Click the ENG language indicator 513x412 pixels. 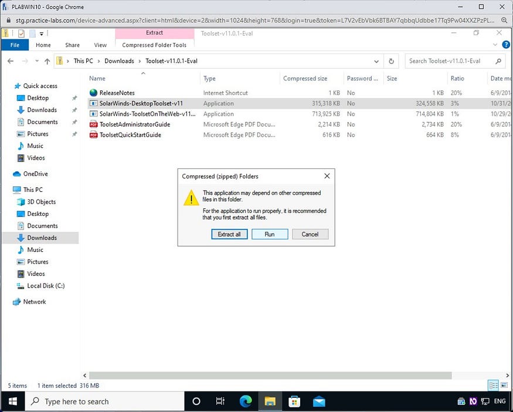coord(500,401)
